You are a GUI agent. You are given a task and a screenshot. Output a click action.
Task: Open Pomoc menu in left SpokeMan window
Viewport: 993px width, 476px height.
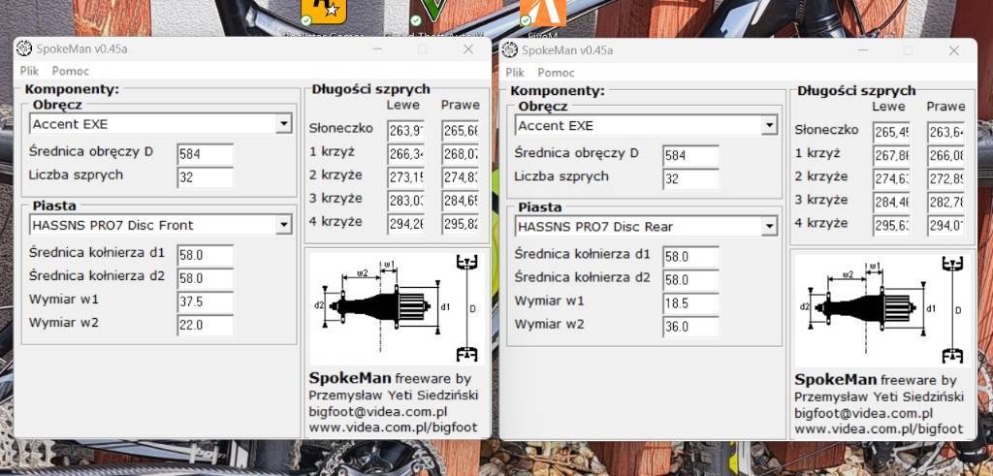tap(70, 71)
